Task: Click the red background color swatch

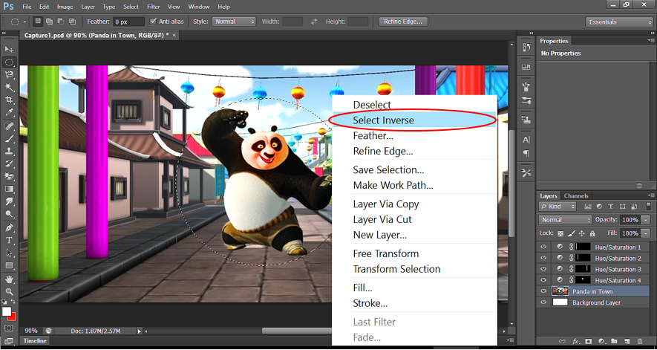Action: tap(13, 317)
